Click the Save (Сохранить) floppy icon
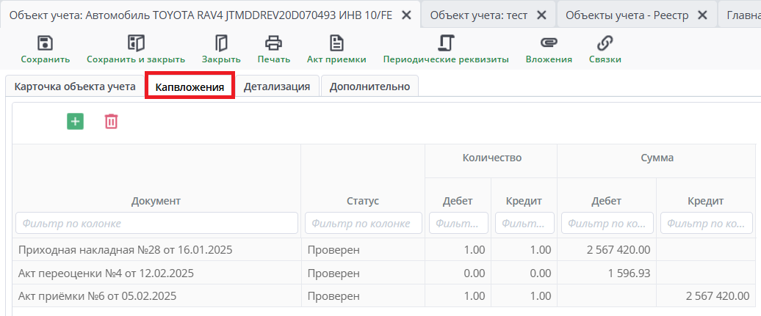 click(45, 43)
